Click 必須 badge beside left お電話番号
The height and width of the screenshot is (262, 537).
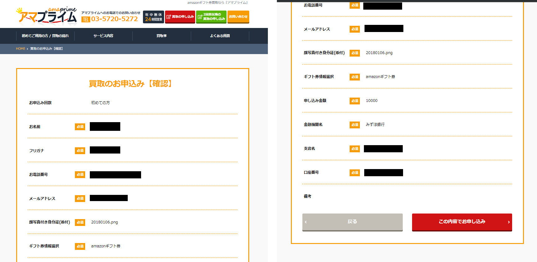click(x=80, y=175)
